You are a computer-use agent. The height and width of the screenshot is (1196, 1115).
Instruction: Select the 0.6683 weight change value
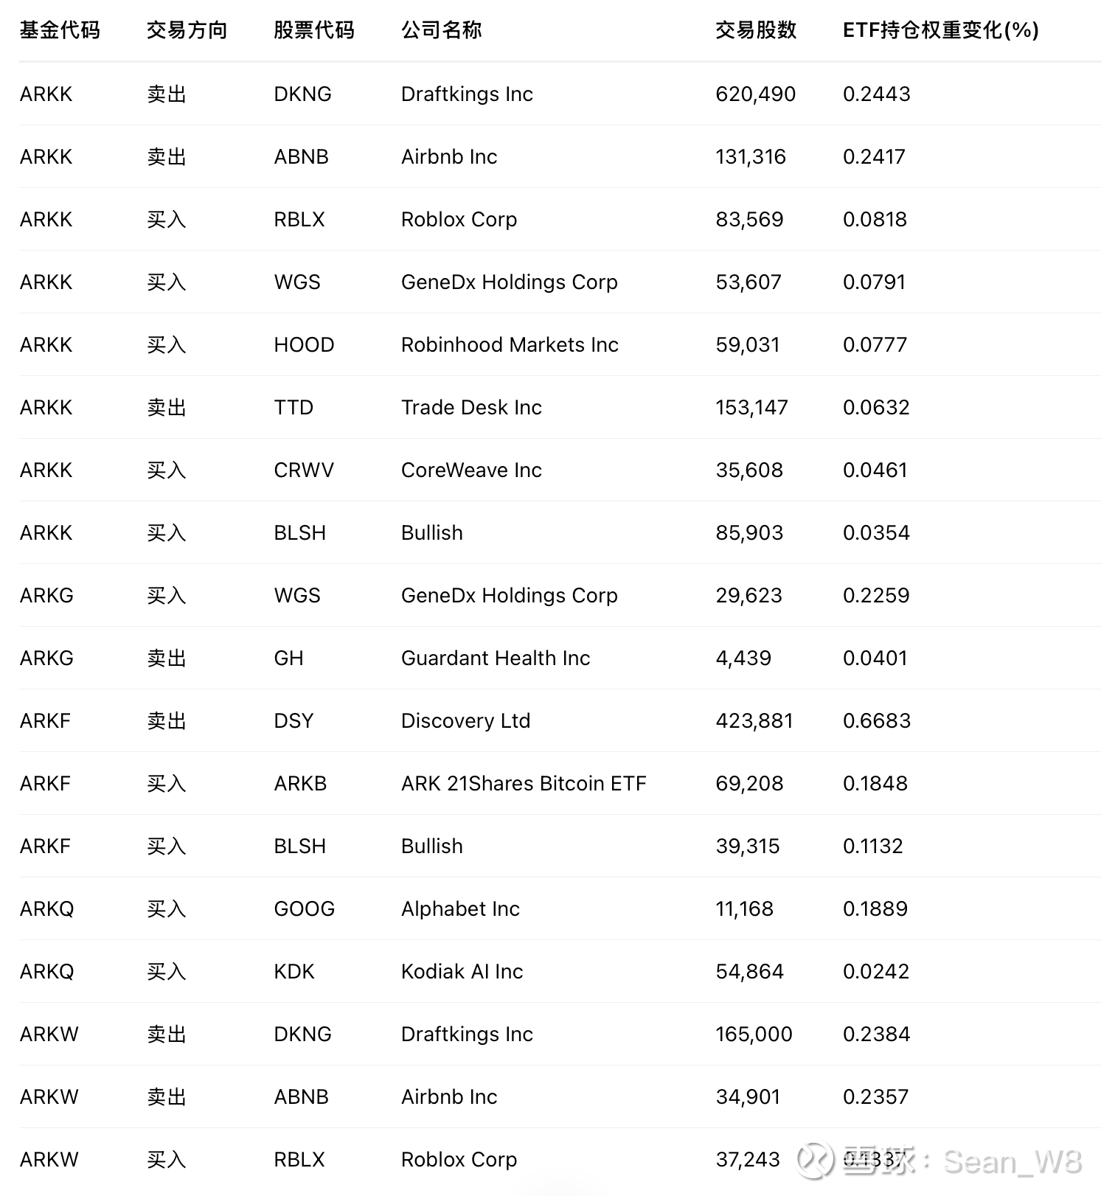click(x=876, y=720)
